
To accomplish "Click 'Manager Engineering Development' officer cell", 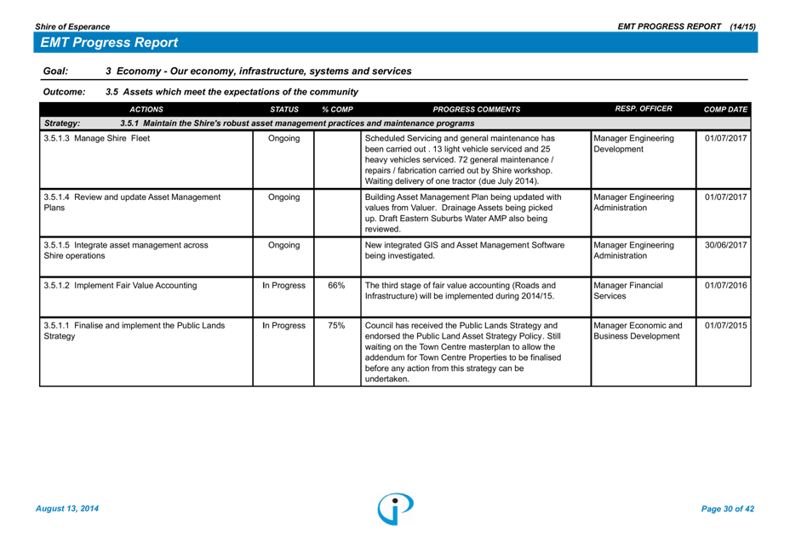I will click(633, 144).
